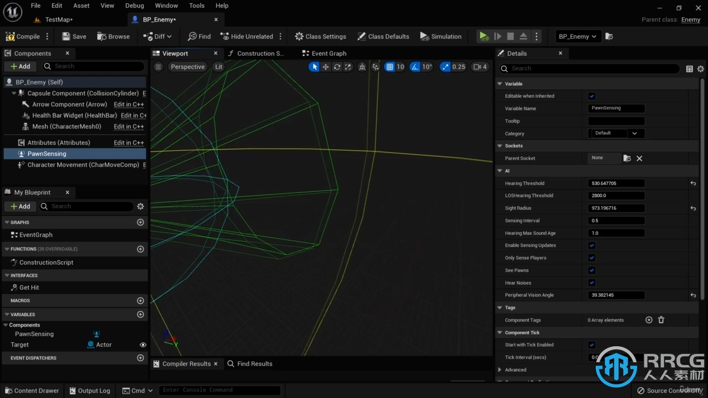Switch to the Event Graph tab
The width and height of the screenshot is (708, 398).
tap(324, 54)
